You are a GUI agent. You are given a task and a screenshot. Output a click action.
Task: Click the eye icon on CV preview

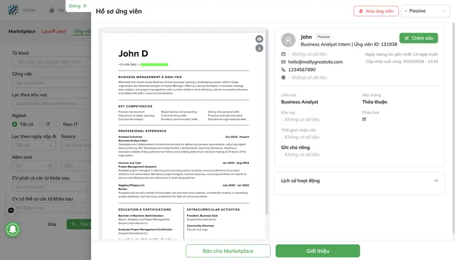(x=259, y=39)
